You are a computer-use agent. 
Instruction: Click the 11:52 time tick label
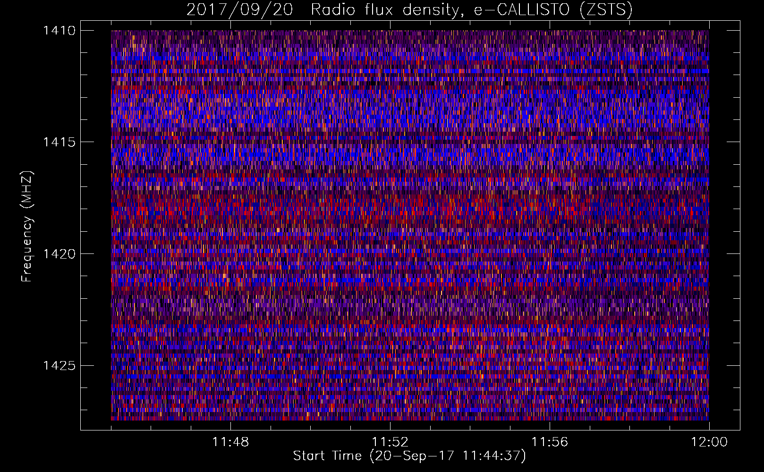pos(390,442)
